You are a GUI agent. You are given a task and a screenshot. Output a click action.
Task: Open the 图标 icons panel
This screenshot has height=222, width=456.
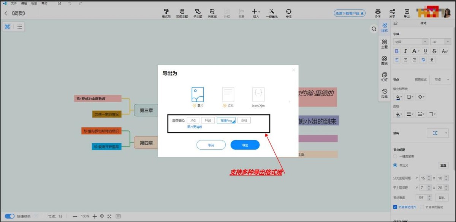[x=384, y=60]
